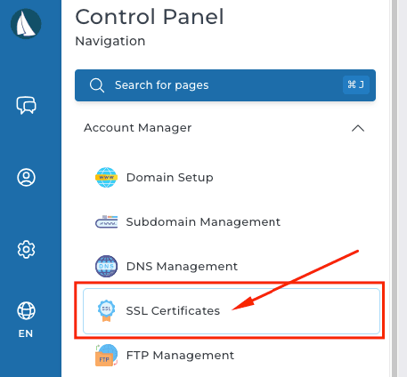Collapse the Account Manager section chevron
407x377 pixels.
[x=358, y=128]
